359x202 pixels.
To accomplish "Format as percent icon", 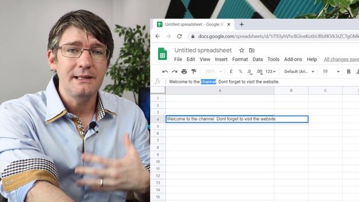I will 241,71.
